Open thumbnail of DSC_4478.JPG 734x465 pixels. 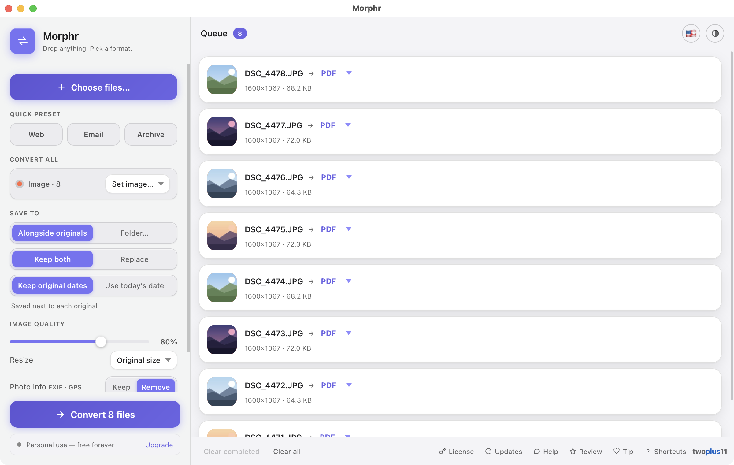222,80
